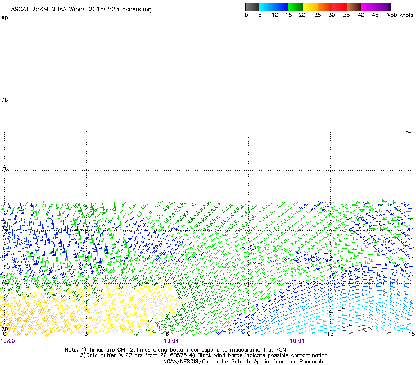Click the '5' label under the color scale
416x365 pixels.
[260, 15]
